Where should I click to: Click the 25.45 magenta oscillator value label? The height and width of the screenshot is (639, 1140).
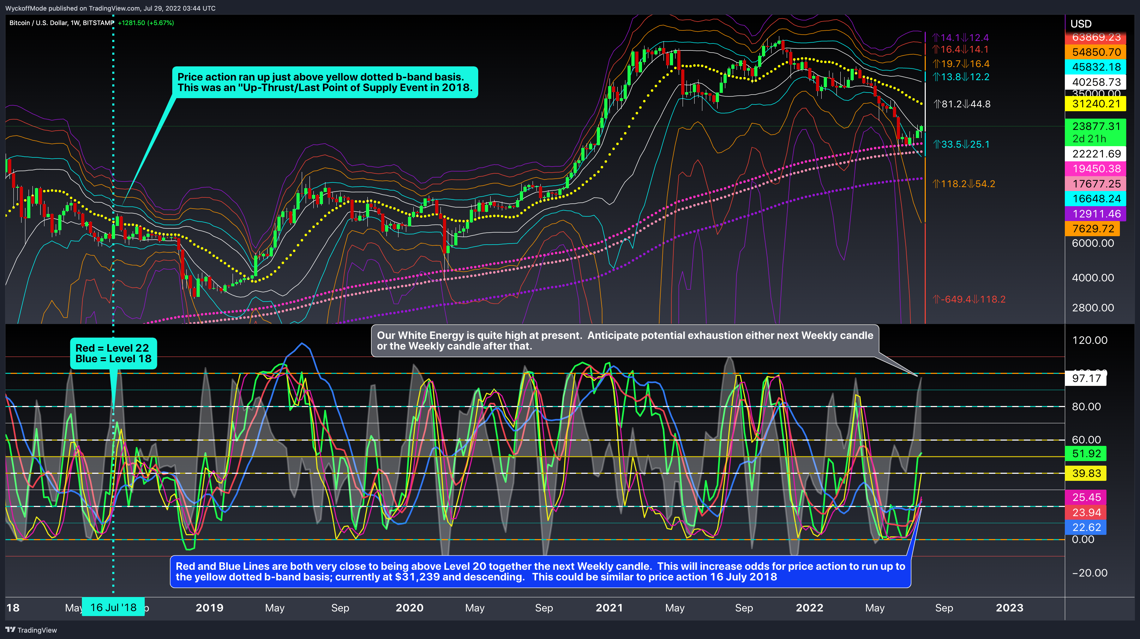pyautogui.click(x=1086, y=497)
